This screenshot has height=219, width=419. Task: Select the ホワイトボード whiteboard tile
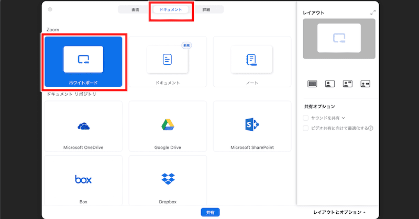[83, 62]
